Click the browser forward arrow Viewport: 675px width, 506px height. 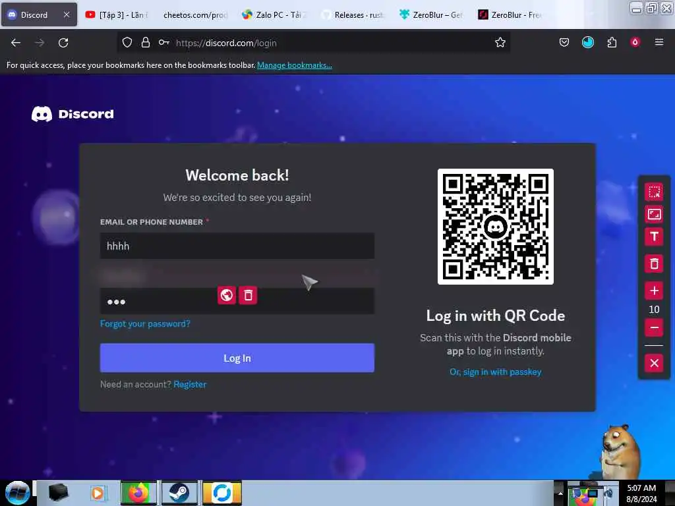(40, 43)
